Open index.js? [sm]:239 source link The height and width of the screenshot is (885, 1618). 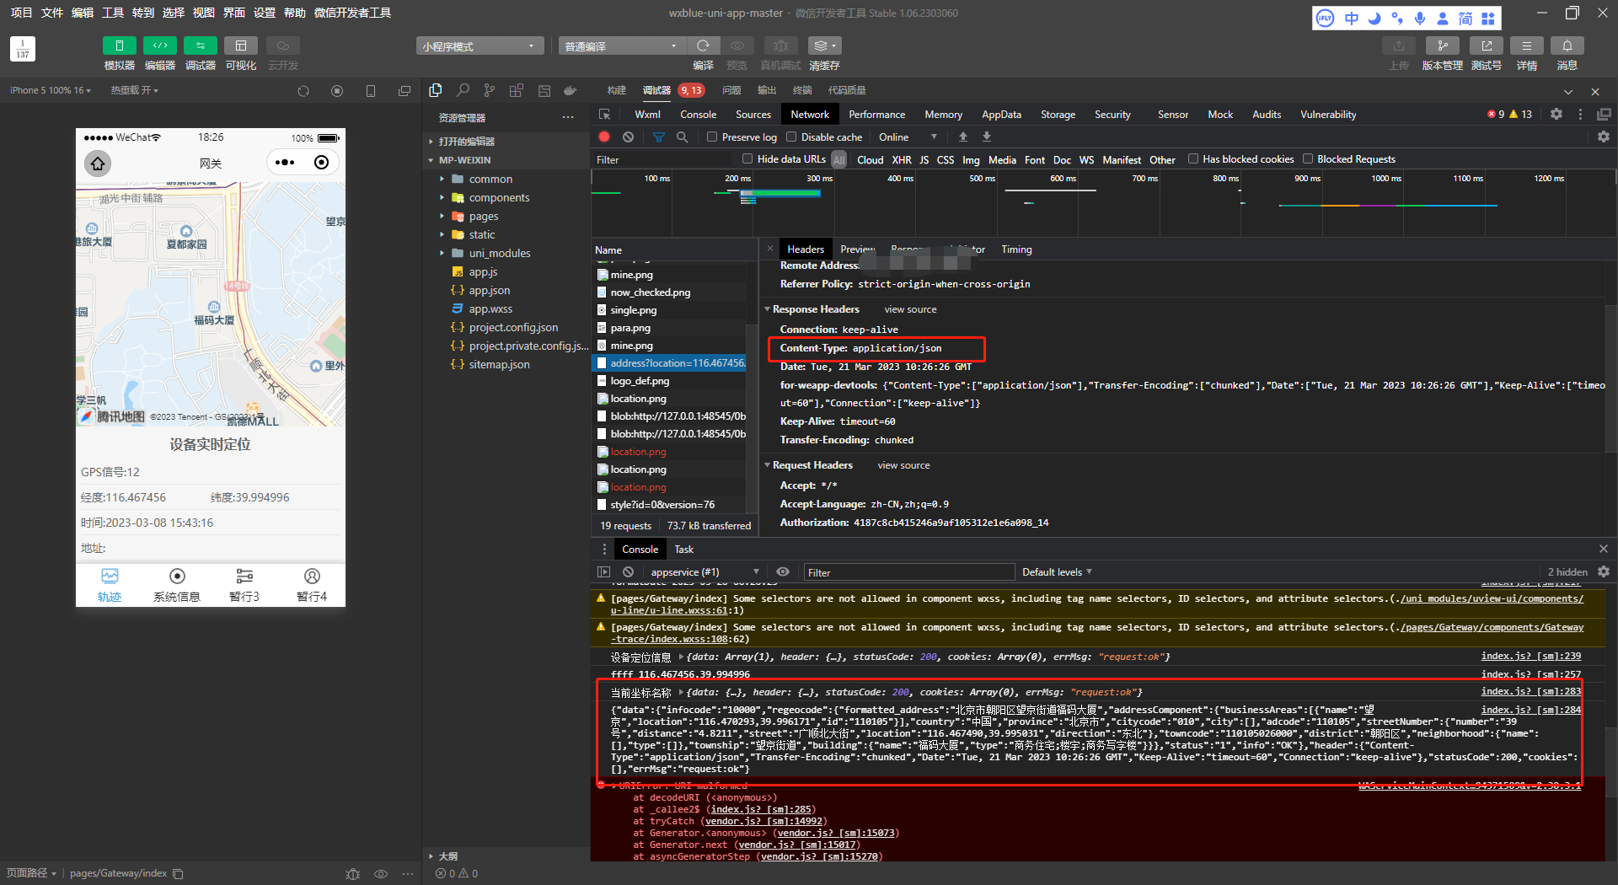pos(1530,656)
